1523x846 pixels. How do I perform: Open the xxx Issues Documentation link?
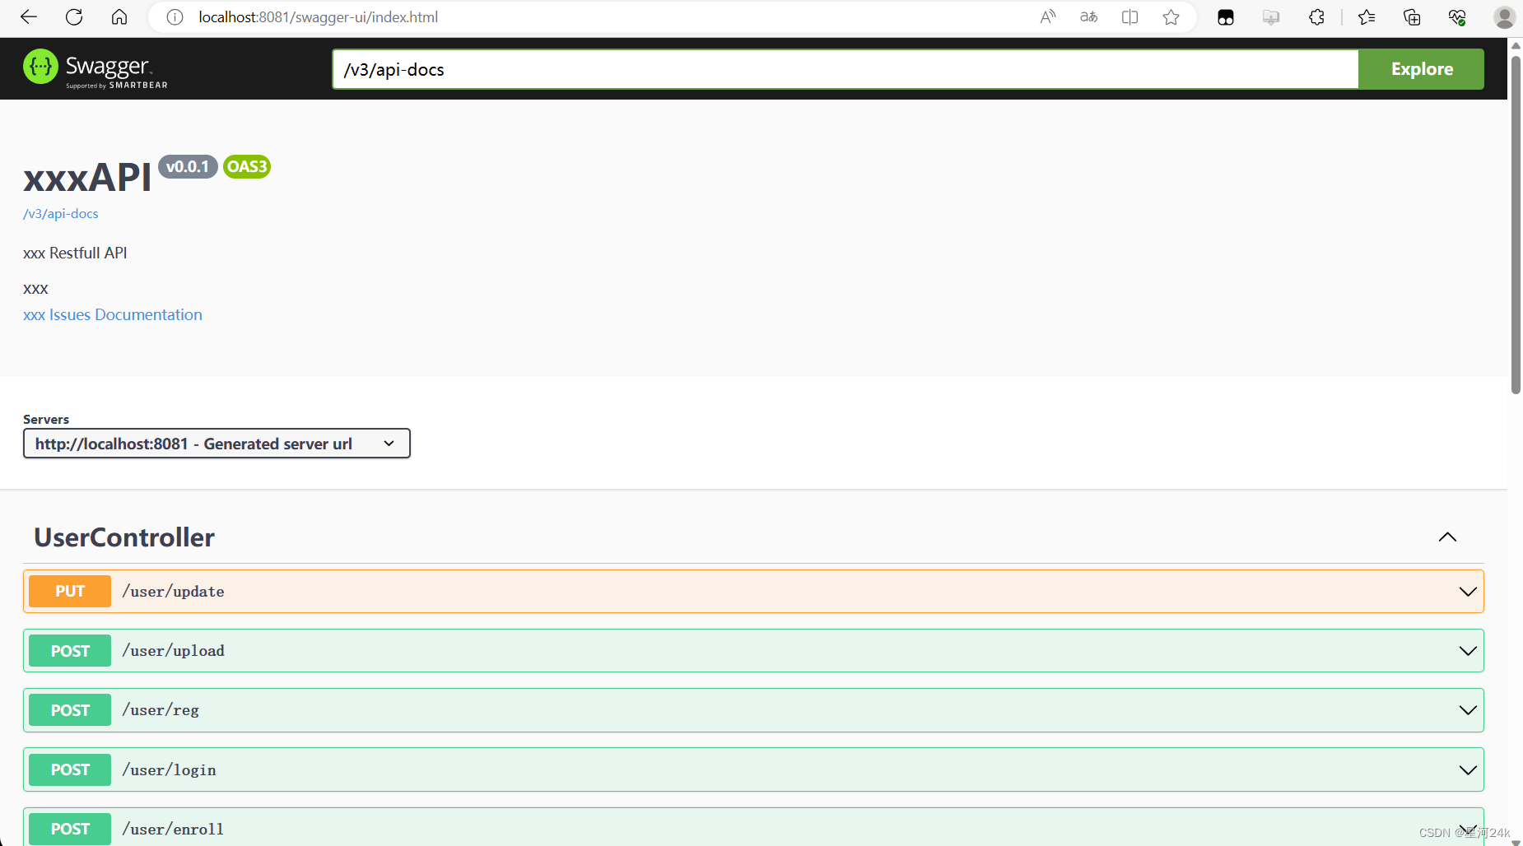[x=112, y=314]
